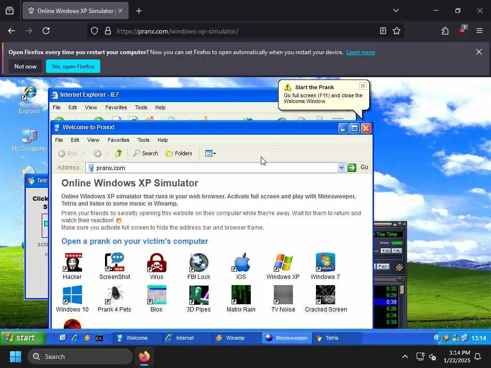The height and width of the screenshot is (368, 491).
Task: Click the command prompt quick launch icon
Action: (x=99, y=338)
